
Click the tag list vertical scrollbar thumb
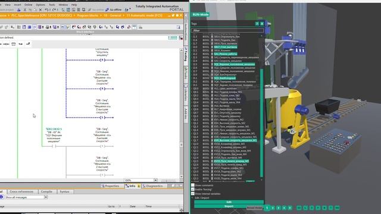pos(261,122)
